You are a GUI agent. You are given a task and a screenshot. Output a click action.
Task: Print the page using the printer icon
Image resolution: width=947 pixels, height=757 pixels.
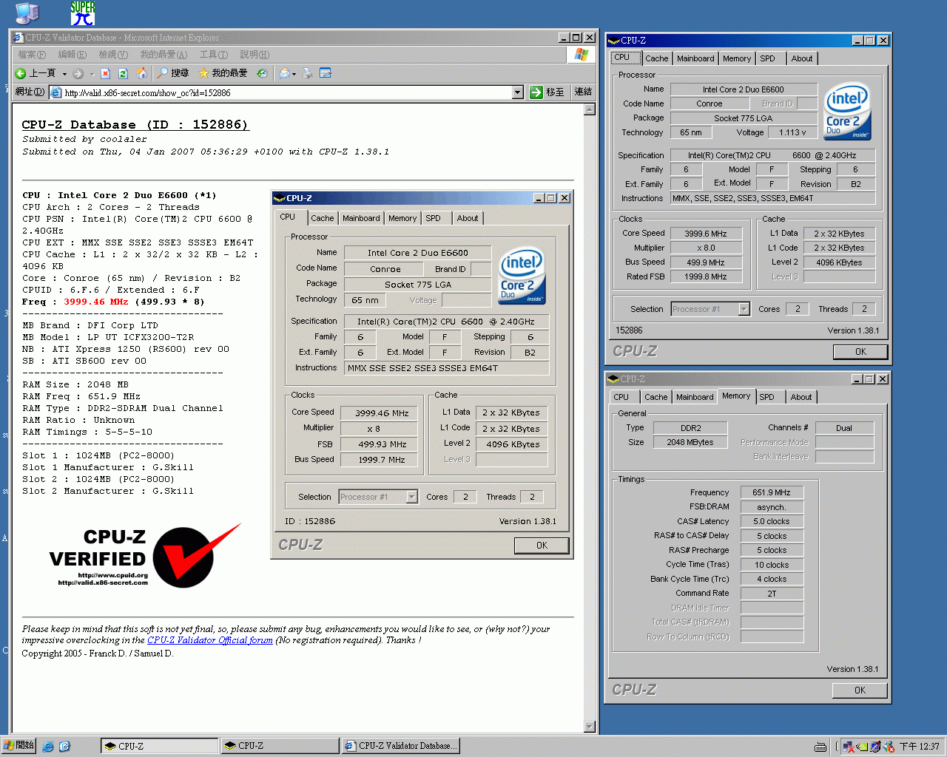307,73
